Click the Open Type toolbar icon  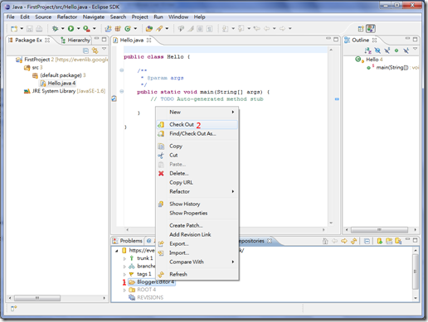pos(149,28)
